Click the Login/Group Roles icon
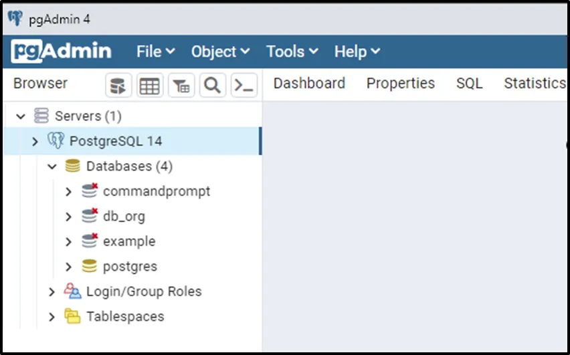Viewport: 570px width, 355px height. (x=72, y=291)
